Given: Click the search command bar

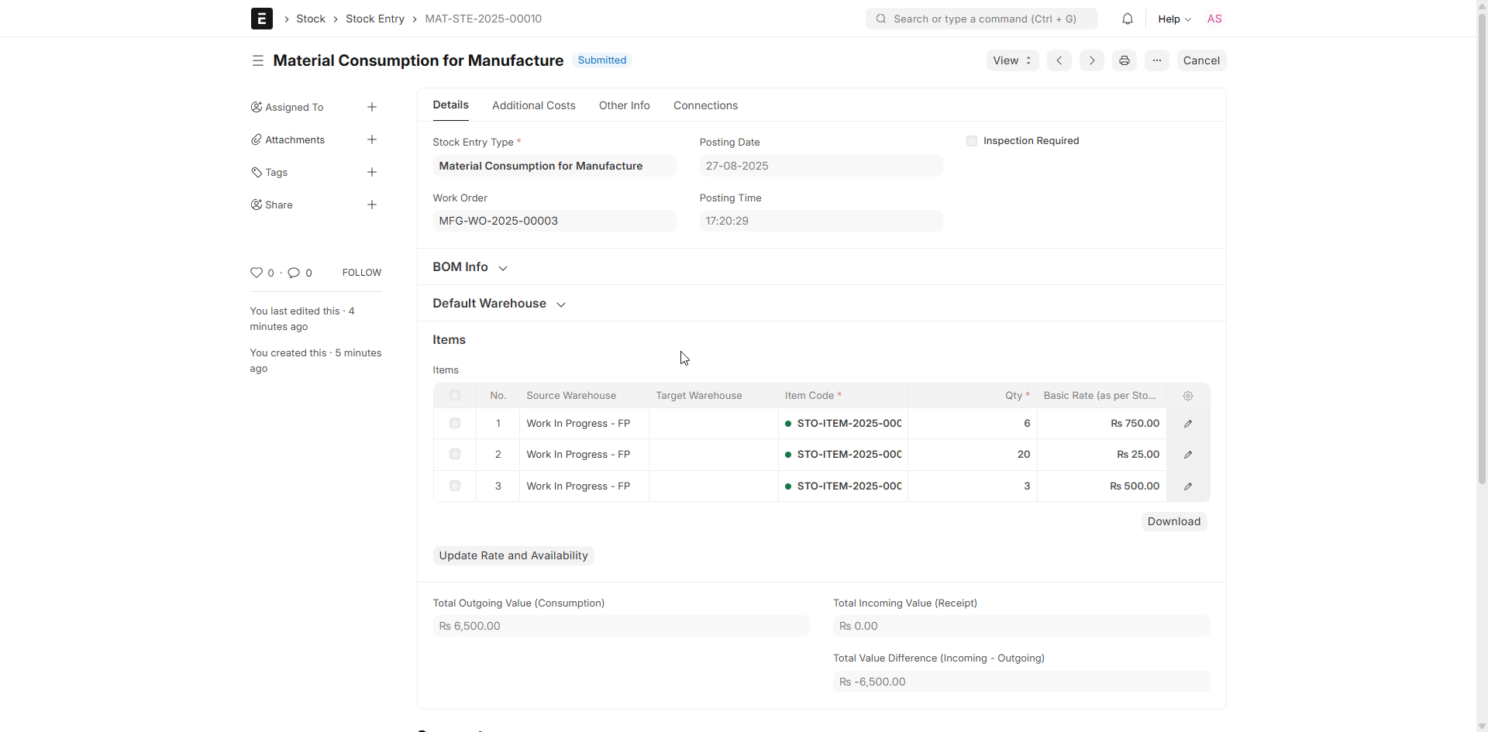Looking at the screenshot, I should [x=981, y=19].
